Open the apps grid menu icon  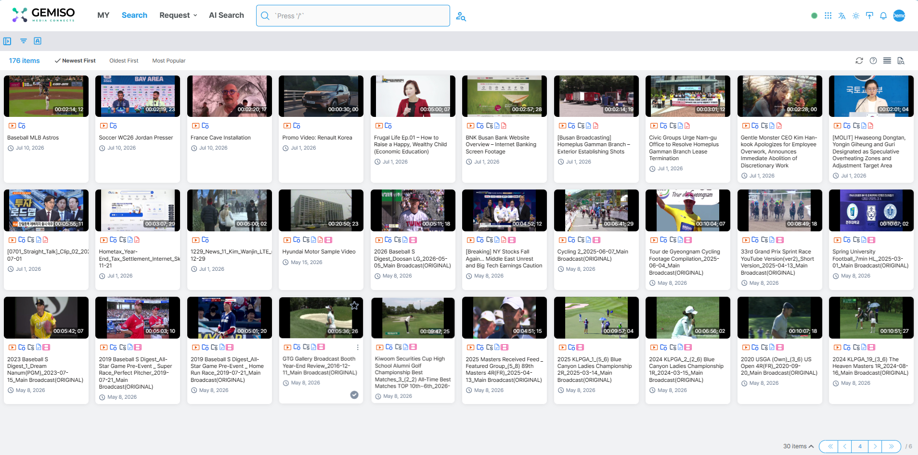828,15
